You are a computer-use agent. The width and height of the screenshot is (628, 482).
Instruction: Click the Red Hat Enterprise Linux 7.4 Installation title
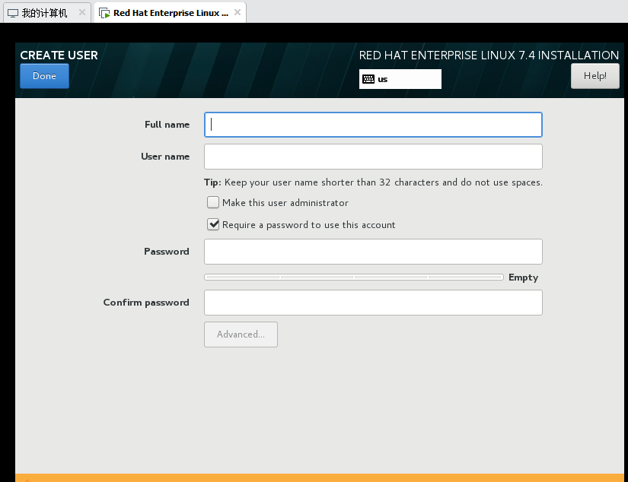pyautogui.click(x=489, y=55)
